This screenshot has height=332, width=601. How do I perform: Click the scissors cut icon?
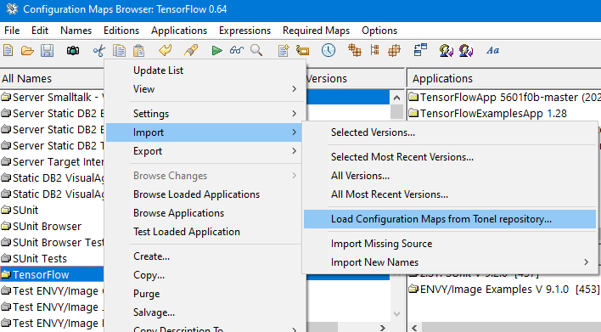(x=98, y=51)
